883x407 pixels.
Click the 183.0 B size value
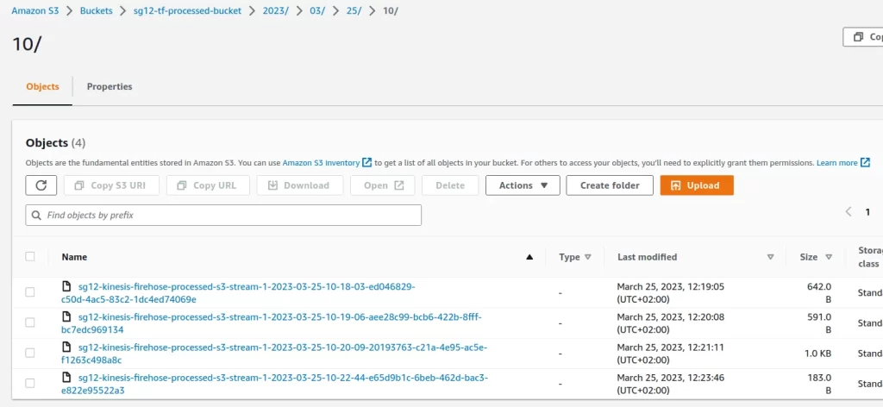819,384
